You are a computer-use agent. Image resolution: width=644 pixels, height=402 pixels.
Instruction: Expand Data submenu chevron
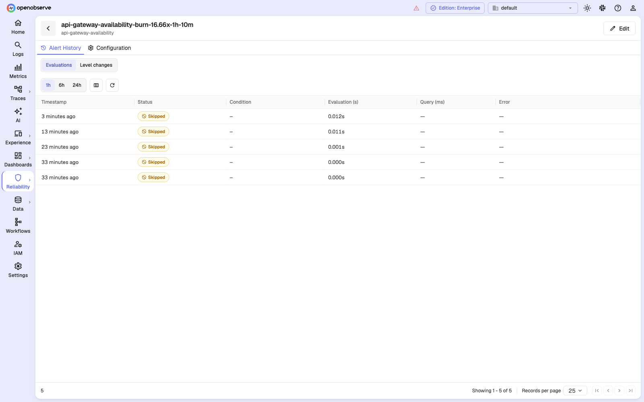pos(30,202)
